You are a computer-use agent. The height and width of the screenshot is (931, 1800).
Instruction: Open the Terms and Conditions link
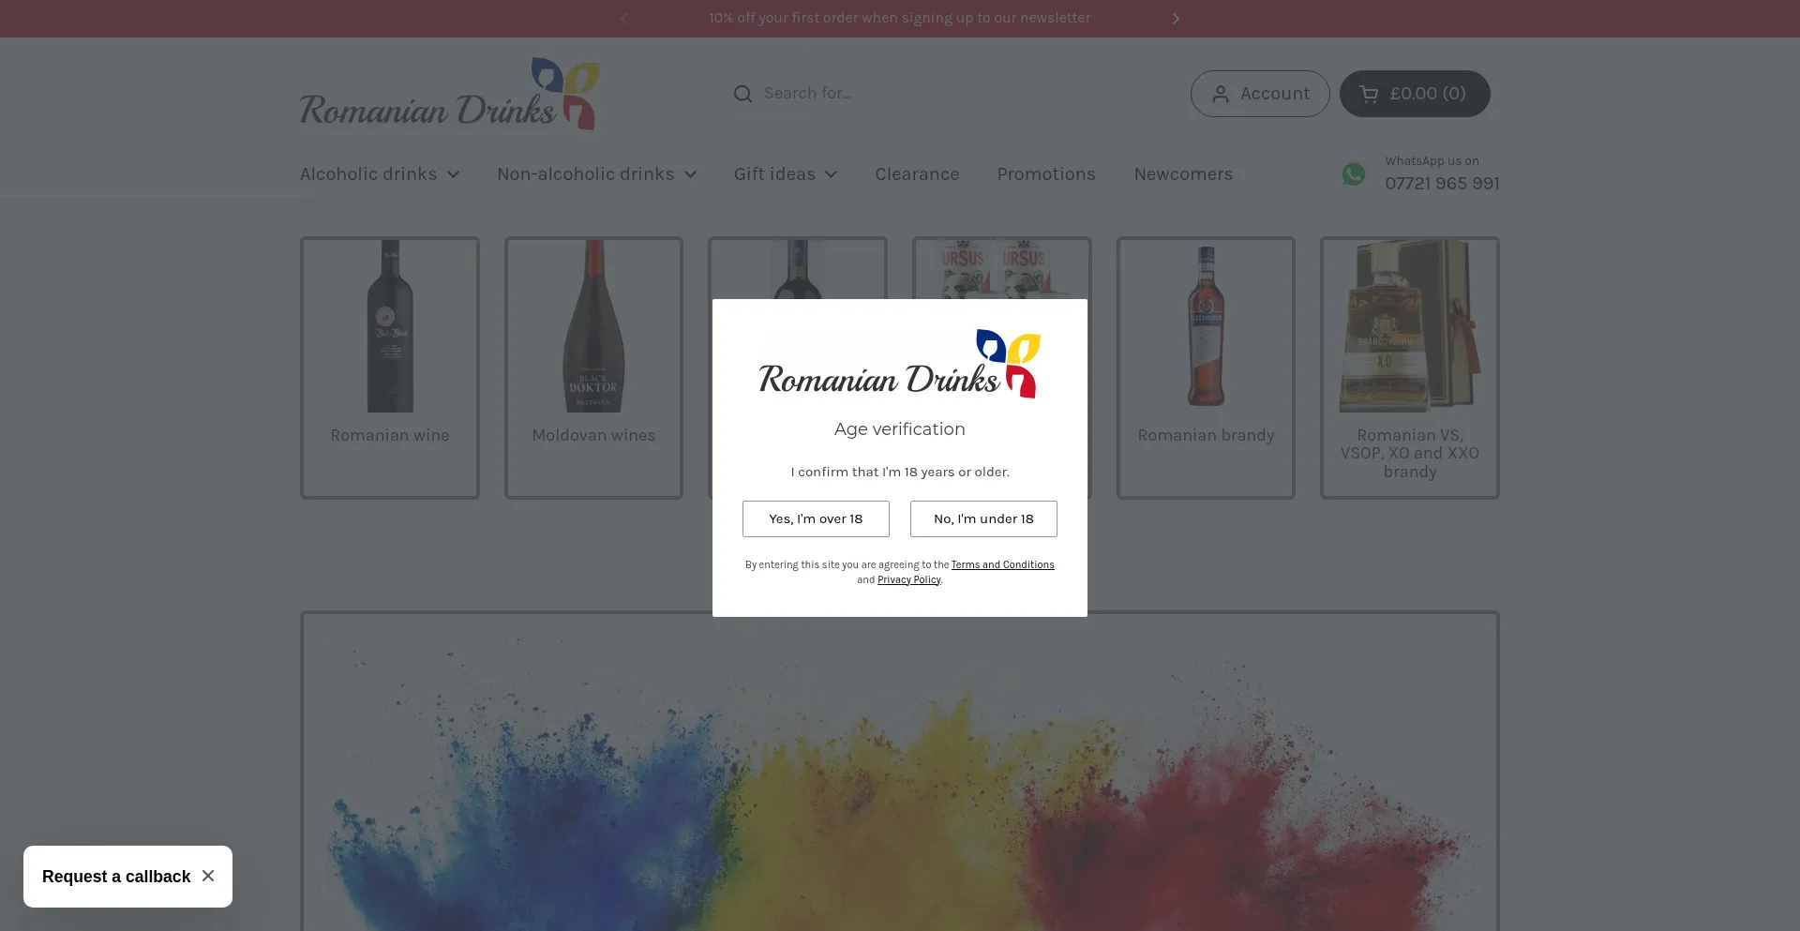coord(1002,564)
